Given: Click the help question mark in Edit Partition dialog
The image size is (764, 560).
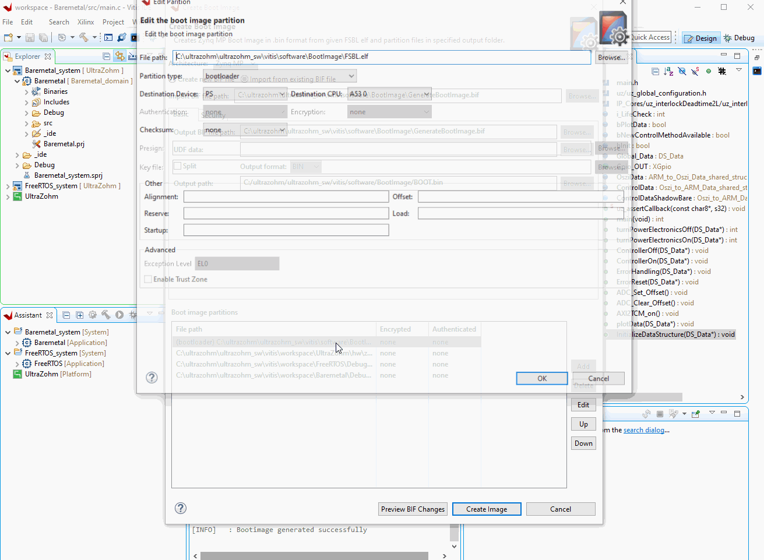Looking at the screenshot, I should (152, 378).
